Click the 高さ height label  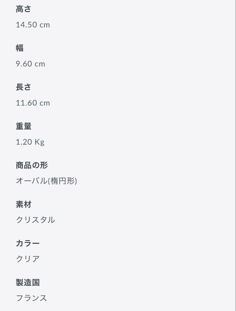[23, 9]
